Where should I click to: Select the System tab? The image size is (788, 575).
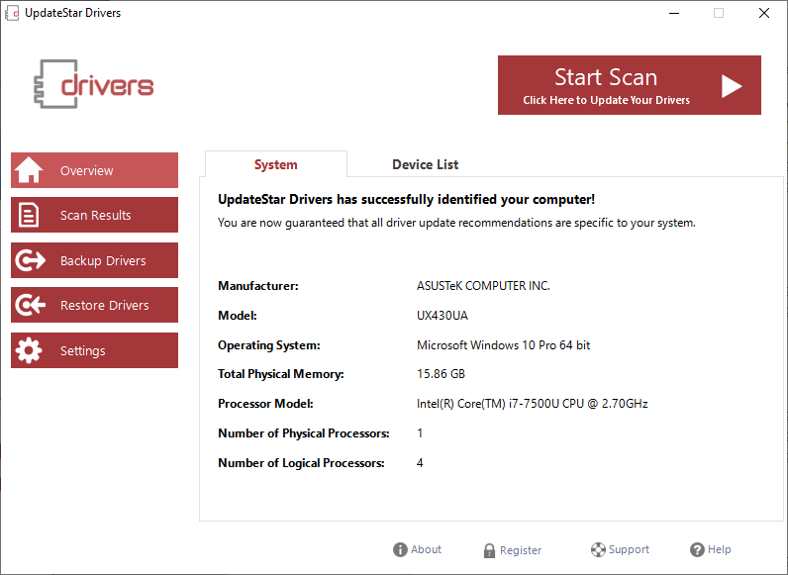(x=275, y=164)
